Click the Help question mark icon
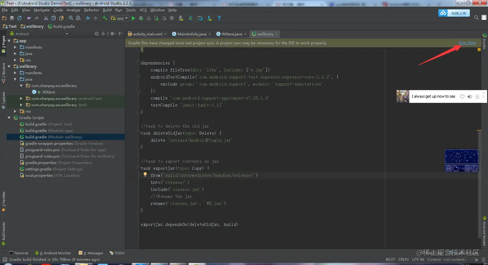The image size is (488, 265). 219,18
